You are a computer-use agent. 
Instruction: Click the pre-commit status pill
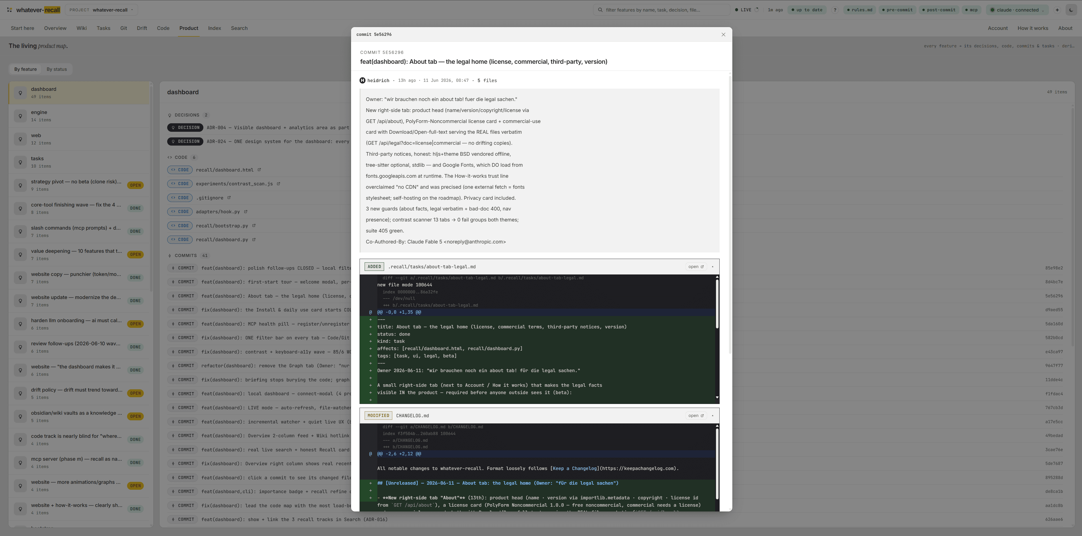click(x=898, y=10)
